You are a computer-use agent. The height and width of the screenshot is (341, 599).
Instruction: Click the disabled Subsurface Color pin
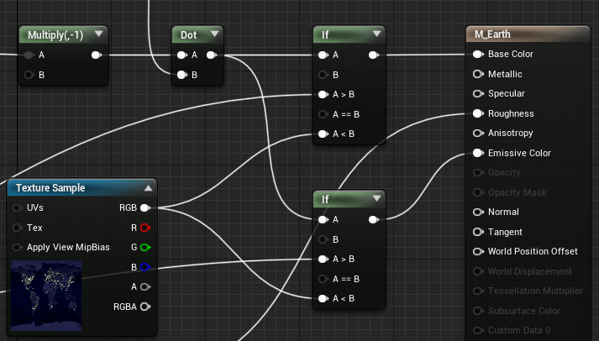(x=478, y=311)
